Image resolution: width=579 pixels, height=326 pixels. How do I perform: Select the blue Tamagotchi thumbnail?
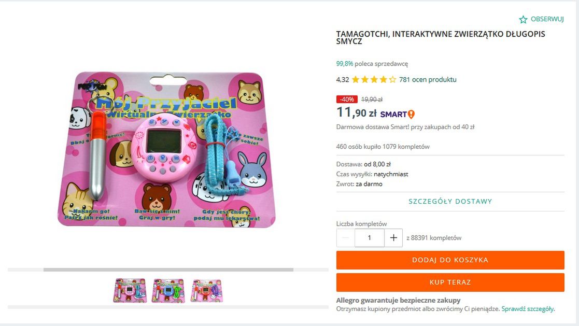click(x=168, y=291)
